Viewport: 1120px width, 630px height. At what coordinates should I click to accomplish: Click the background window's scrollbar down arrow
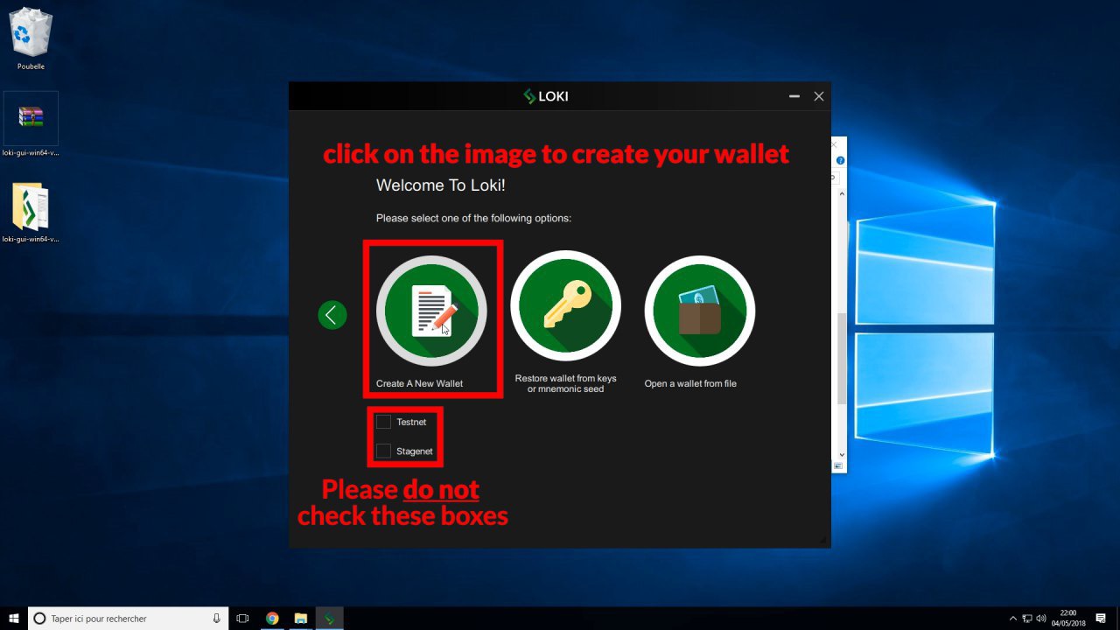point(842,455)
